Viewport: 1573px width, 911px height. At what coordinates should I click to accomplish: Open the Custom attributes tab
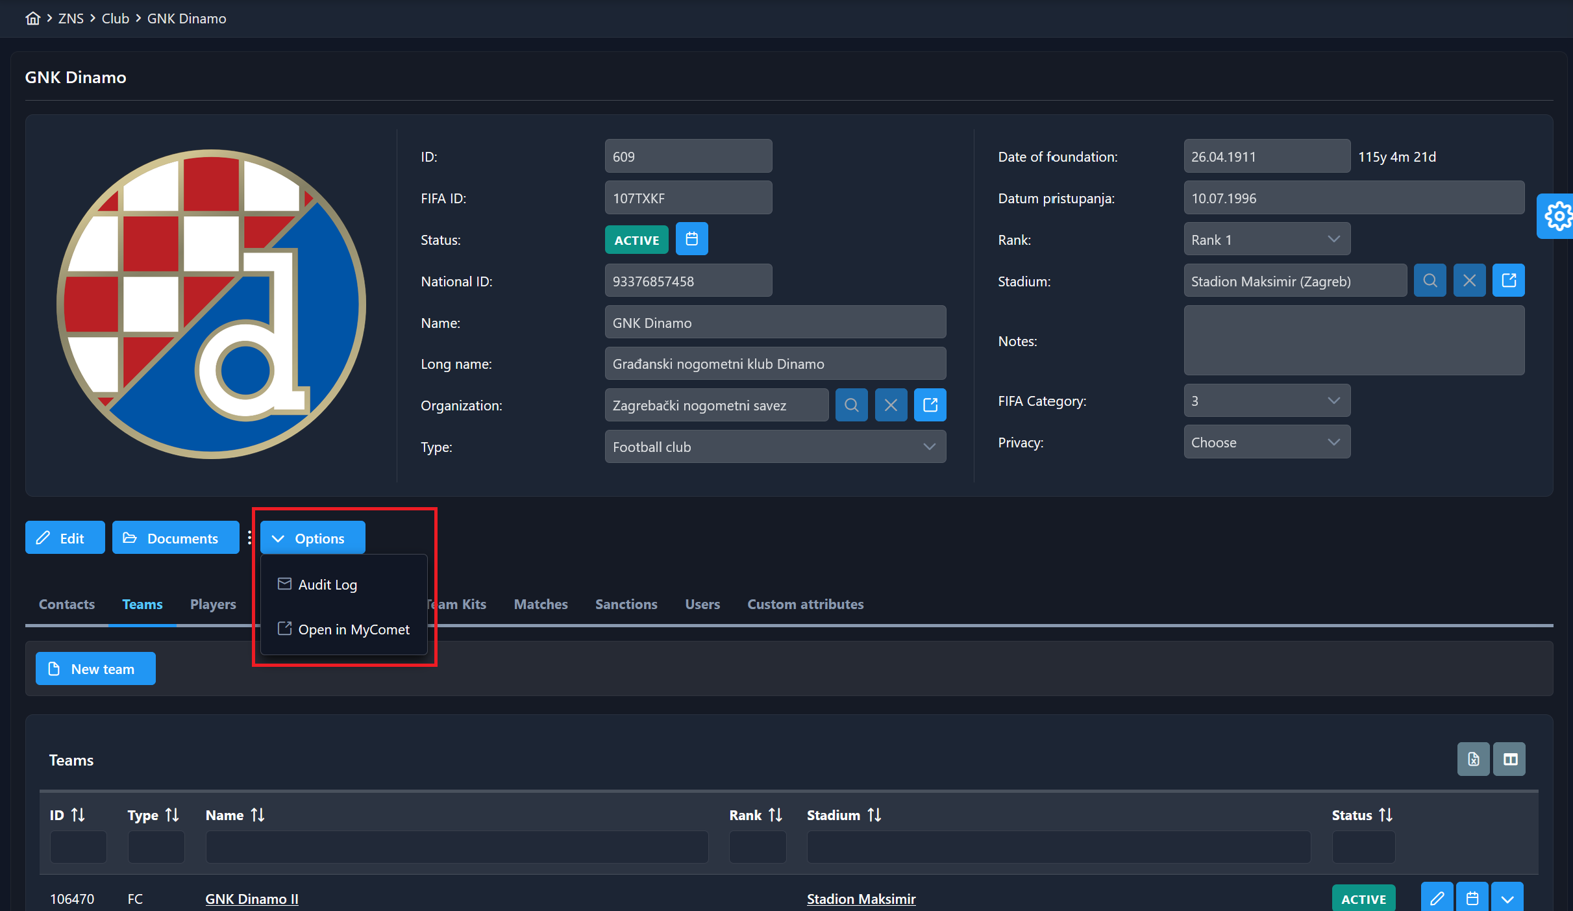click(805, 604)
